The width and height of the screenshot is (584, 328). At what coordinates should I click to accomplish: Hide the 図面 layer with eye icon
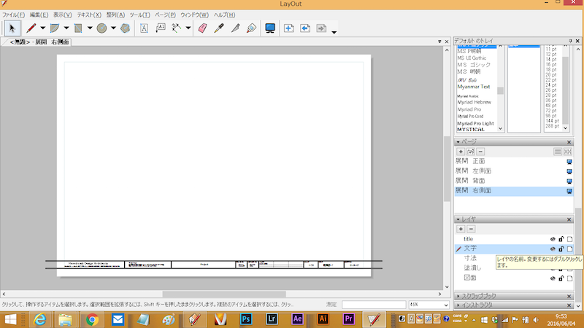click(x=553, y=278)
